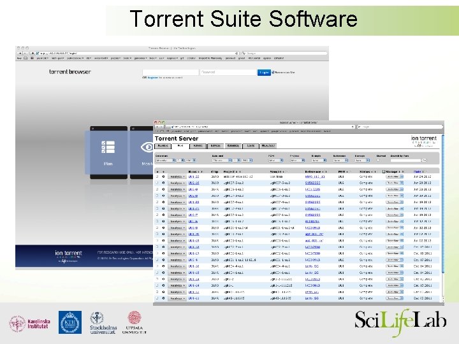Open the Date end month dropdown
459x344 pixels.
point(222,161)
